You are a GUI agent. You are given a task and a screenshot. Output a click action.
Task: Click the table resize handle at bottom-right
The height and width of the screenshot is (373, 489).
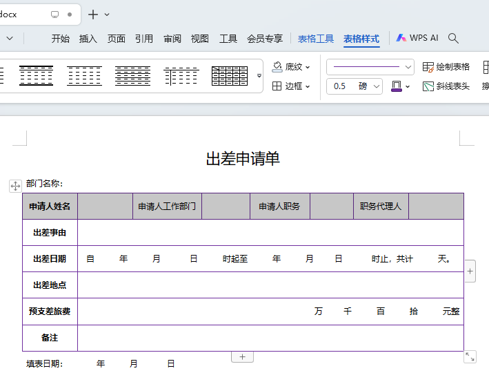(x=470, y=356)
